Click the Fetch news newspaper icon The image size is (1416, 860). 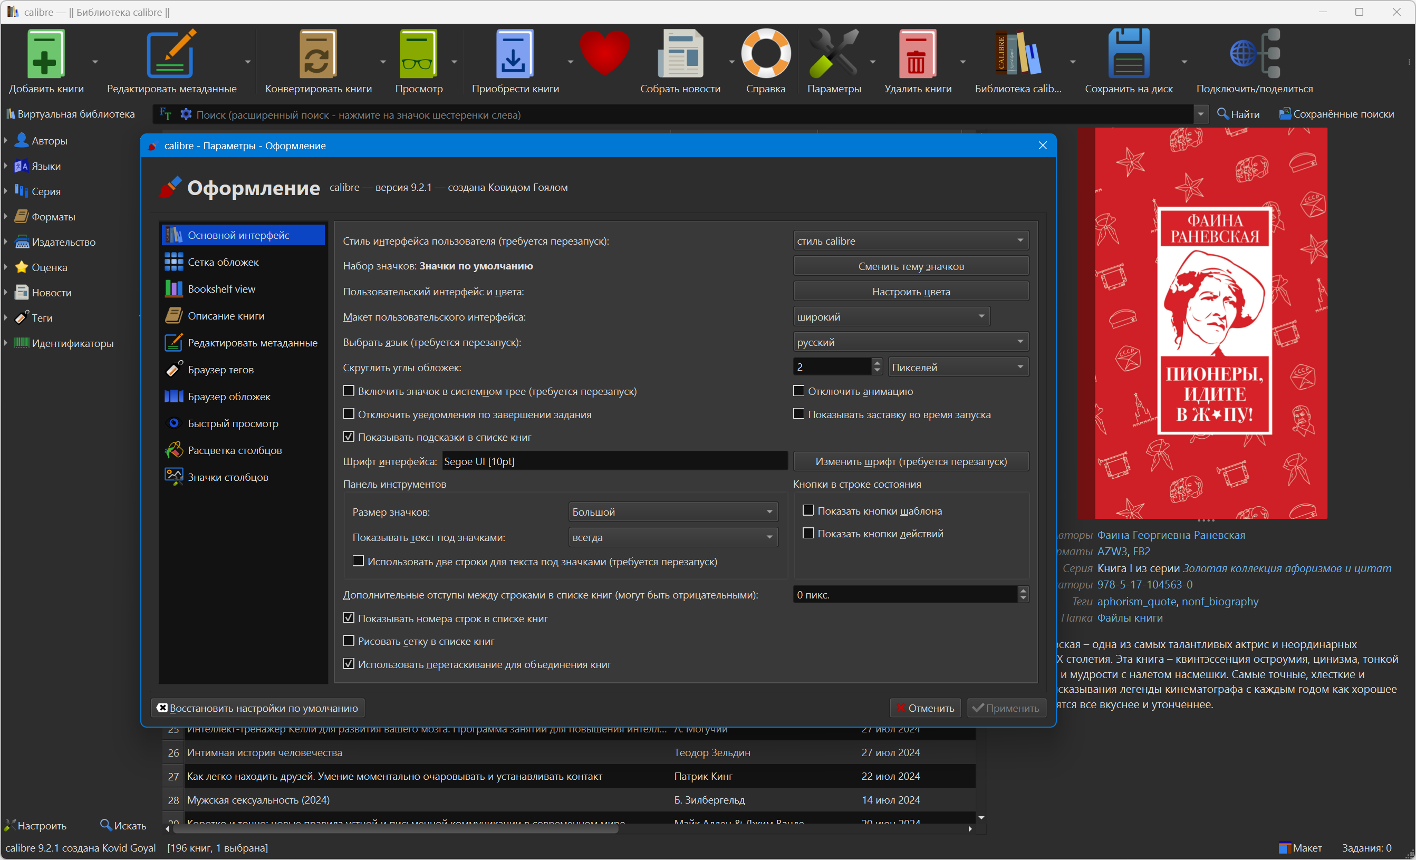pyautogui.click(x=680, y=54)
